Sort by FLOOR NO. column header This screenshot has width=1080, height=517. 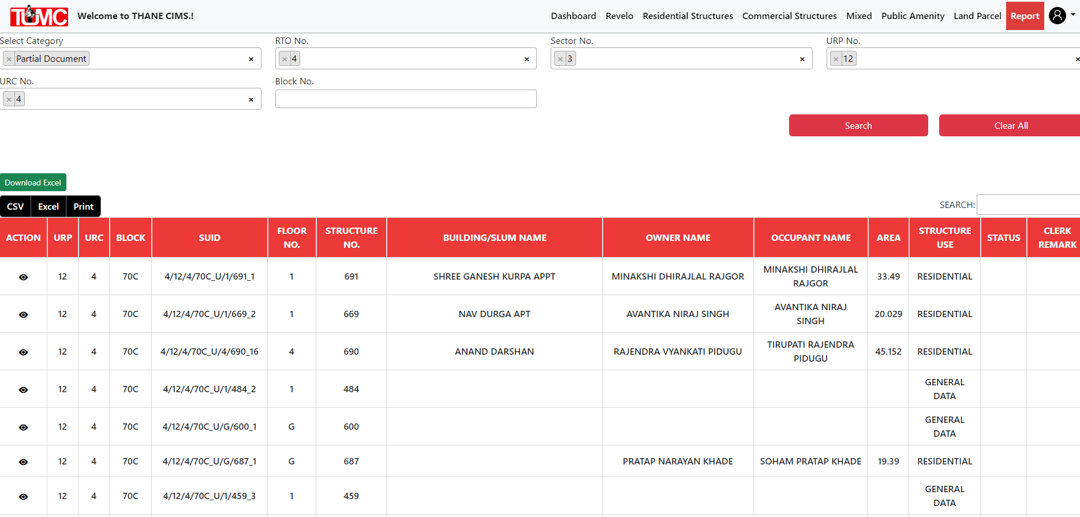click(292, 237)
